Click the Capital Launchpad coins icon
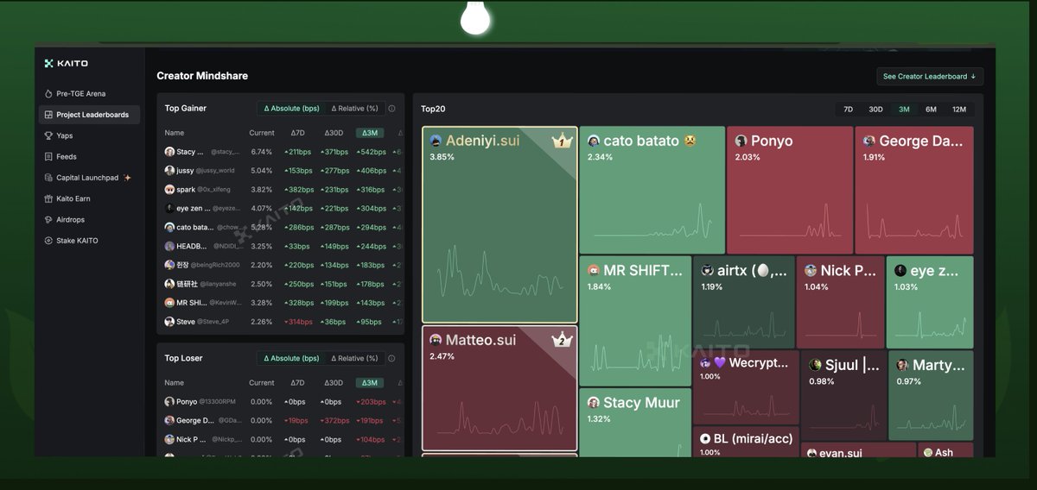The image size is (1037, 490). pyautogui.click(x=48, y=178)
